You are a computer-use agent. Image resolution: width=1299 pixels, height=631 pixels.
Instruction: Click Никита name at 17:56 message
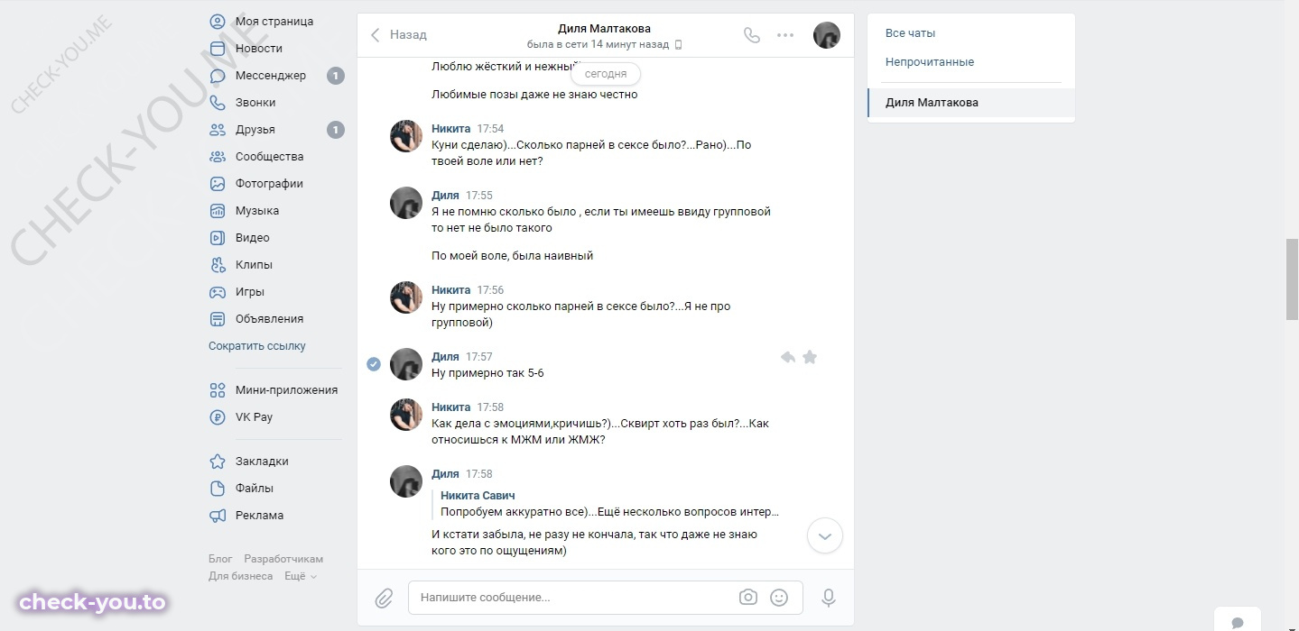[450, 290]
